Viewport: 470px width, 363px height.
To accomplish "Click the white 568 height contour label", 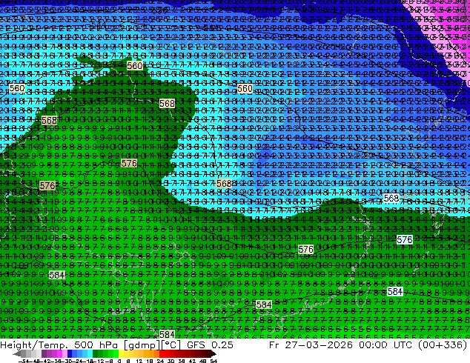I will tap(391, 199).
